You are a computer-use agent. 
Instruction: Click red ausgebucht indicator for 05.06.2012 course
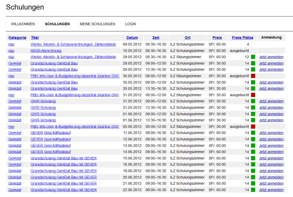tap(253, 127)
